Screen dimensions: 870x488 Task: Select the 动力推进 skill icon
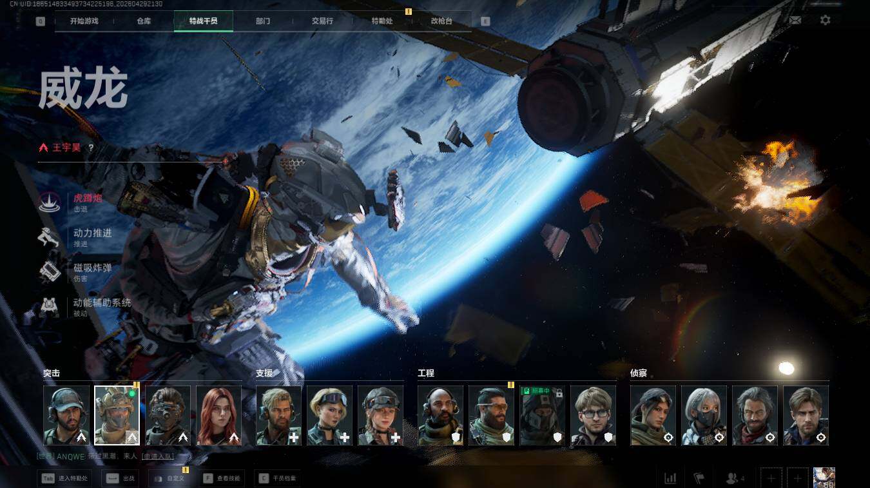pyautogui.click(x=50, y=237)
